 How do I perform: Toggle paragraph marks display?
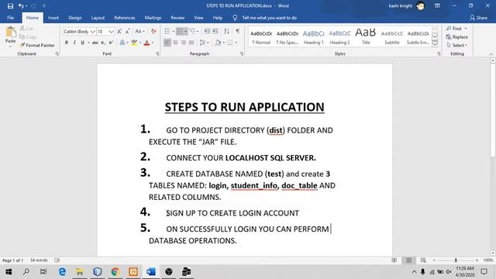click(x=238, y=31)
